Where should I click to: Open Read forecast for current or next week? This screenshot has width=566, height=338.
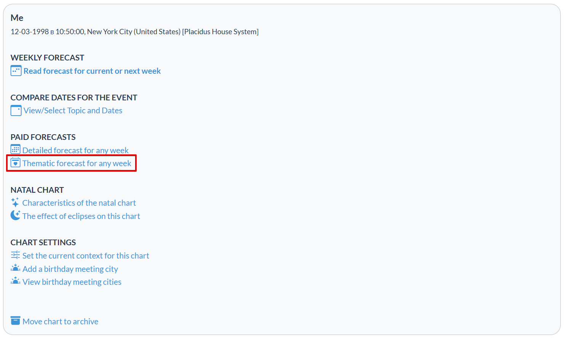pos(92,71)
